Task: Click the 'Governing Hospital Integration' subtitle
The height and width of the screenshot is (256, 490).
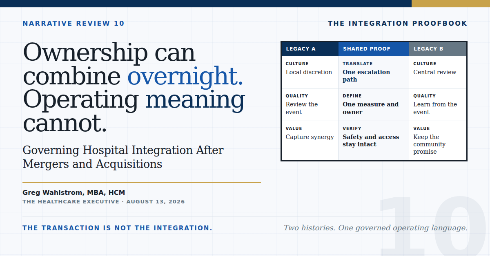Action: [123, 157]
